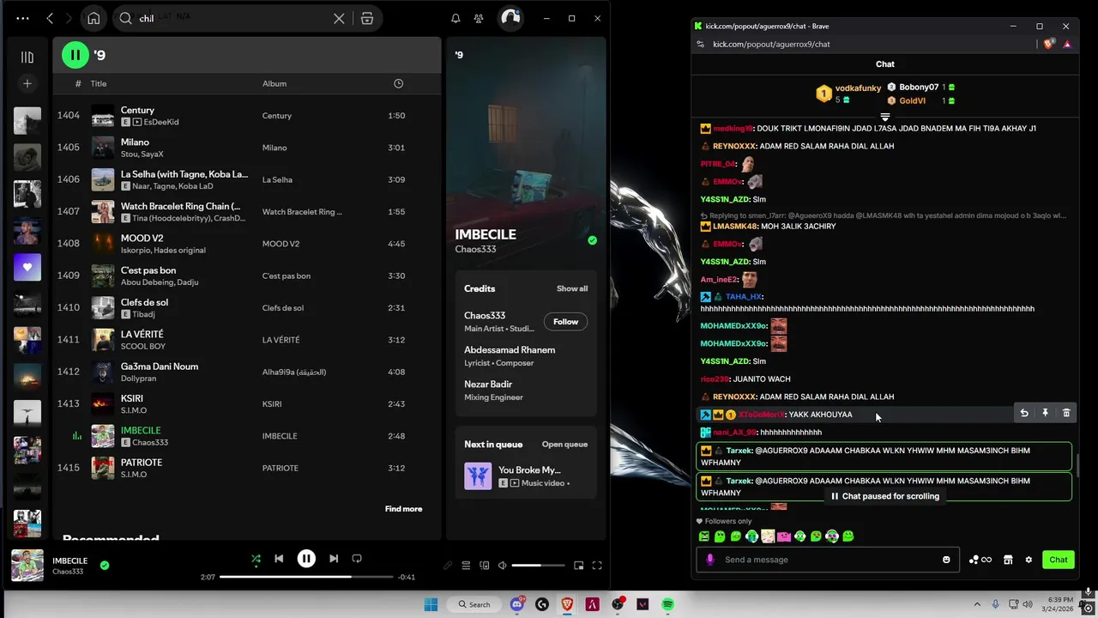Screen dimensions: 1098x618
Task: Open the Browse icon in search bar
Action: pyautogui.click(x=367, y=18)
